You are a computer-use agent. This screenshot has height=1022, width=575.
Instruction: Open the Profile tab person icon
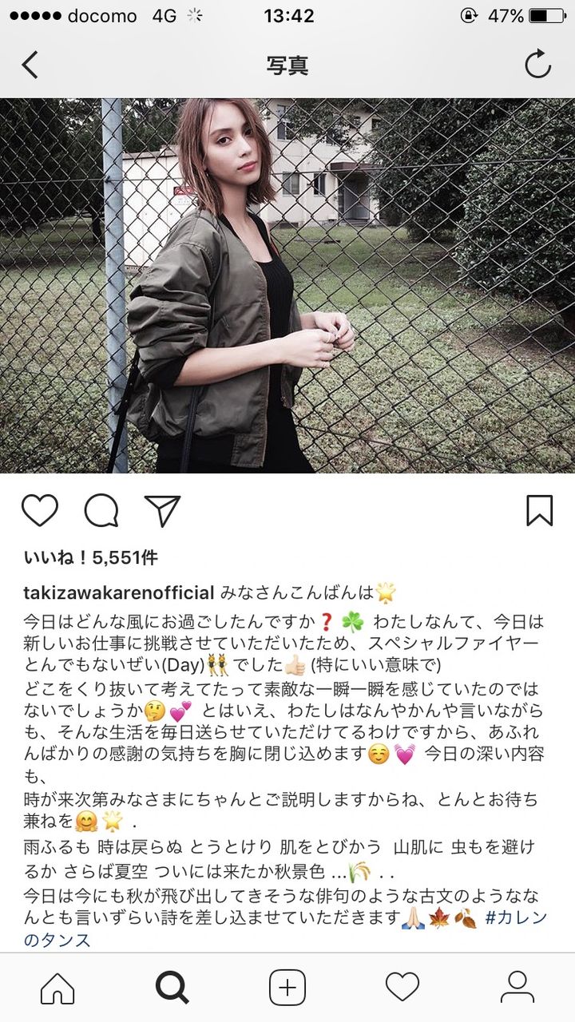(517, 988)
